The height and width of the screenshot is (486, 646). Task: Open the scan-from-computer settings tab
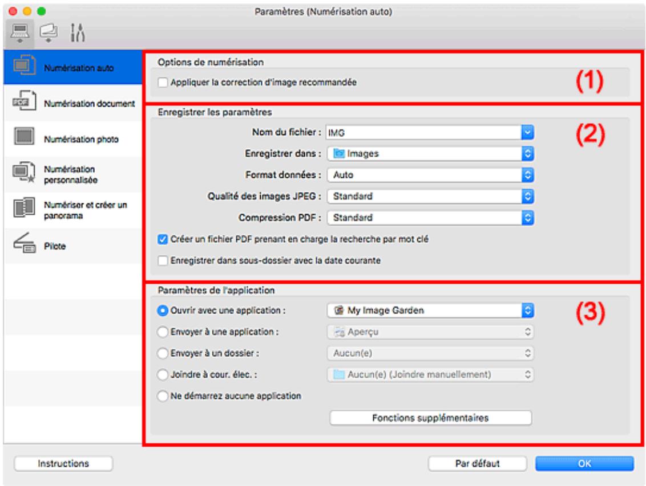[20, 33]
